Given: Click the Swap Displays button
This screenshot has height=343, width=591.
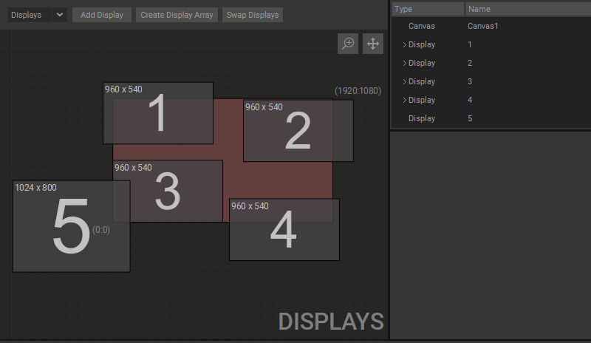Looking at the screenshot, I should (x=253, y=15).
